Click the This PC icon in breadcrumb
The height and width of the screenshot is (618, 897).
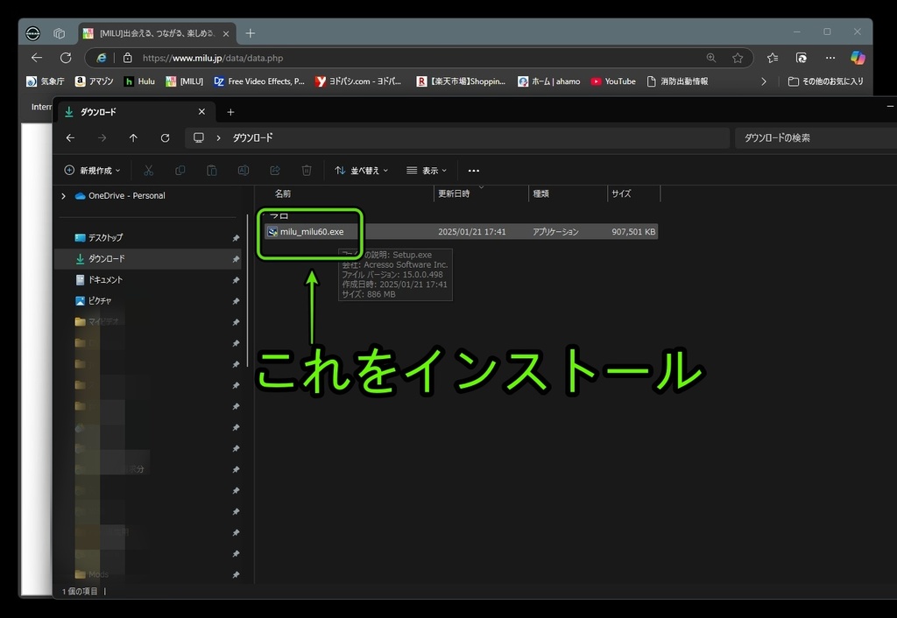199,137
